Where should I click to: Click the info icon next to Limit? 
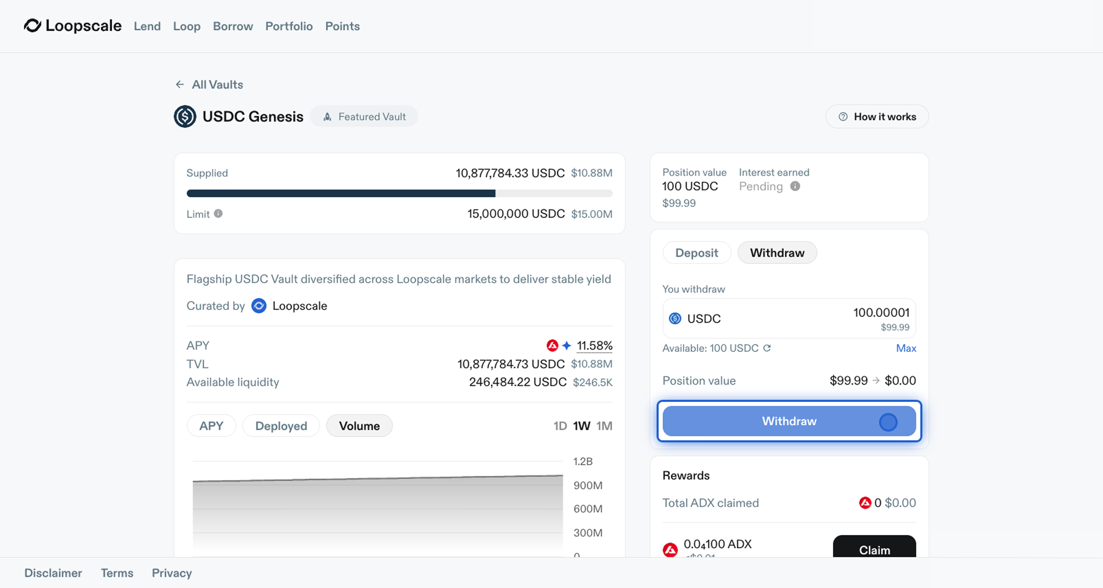[x=218, y=214]
